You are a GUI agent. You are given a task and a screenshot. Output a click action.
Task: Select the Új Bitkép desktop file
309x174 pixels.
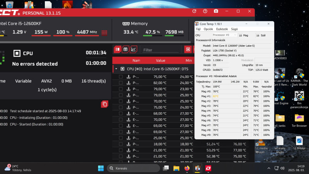tap(299, 143)
